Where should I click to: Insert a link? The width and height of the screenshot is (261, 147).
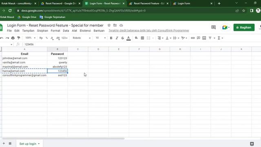pos(193,38)
